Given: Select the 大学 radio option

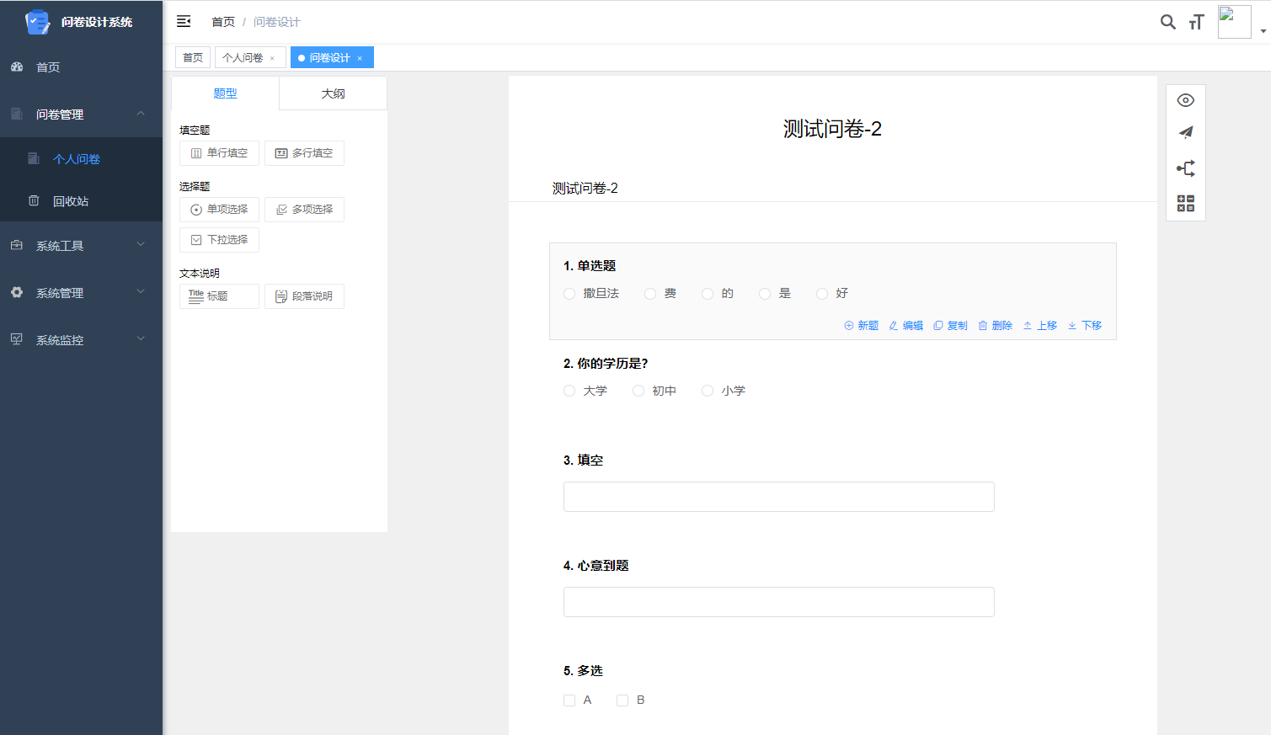Looking at the screenshot, I should click(x=569, y=391).
